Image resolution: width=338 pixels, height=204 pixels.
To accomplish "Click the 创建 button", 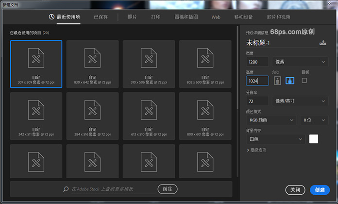I will [320, 189].
